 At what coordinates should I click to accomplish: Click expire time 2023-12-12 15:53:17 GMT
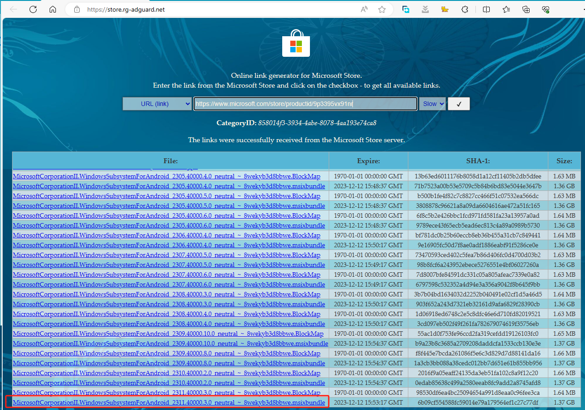click(x=369, y=402)
